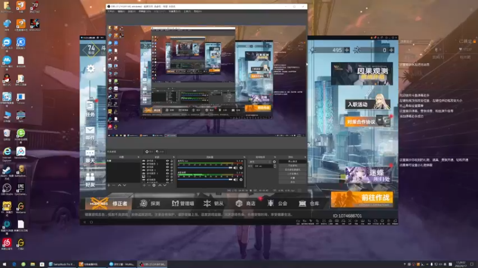
Task: Open settings gear of second audio mixer track
Action: click(241, 180)
